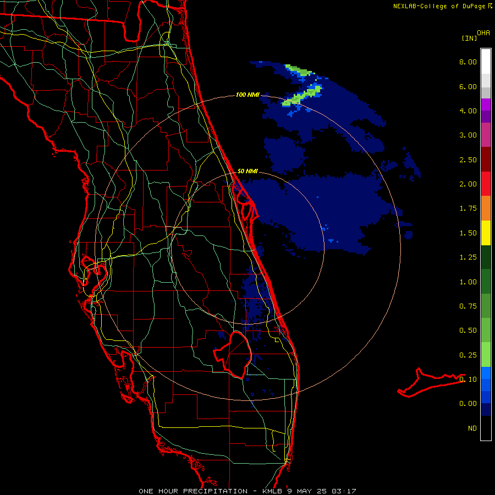This screenshot has height=495, width=495.
Task: Click the green offshore precipitation band
Action: (302, 95)
